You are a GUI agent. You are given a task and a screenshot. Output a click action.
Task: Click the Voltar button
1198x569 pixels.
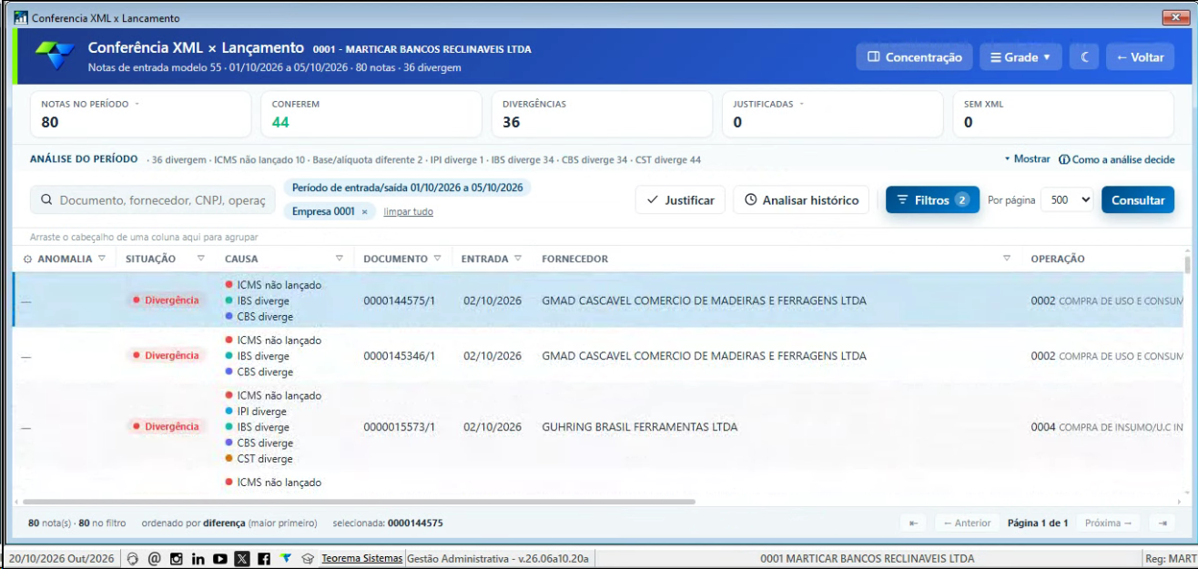coord(1140,56)
